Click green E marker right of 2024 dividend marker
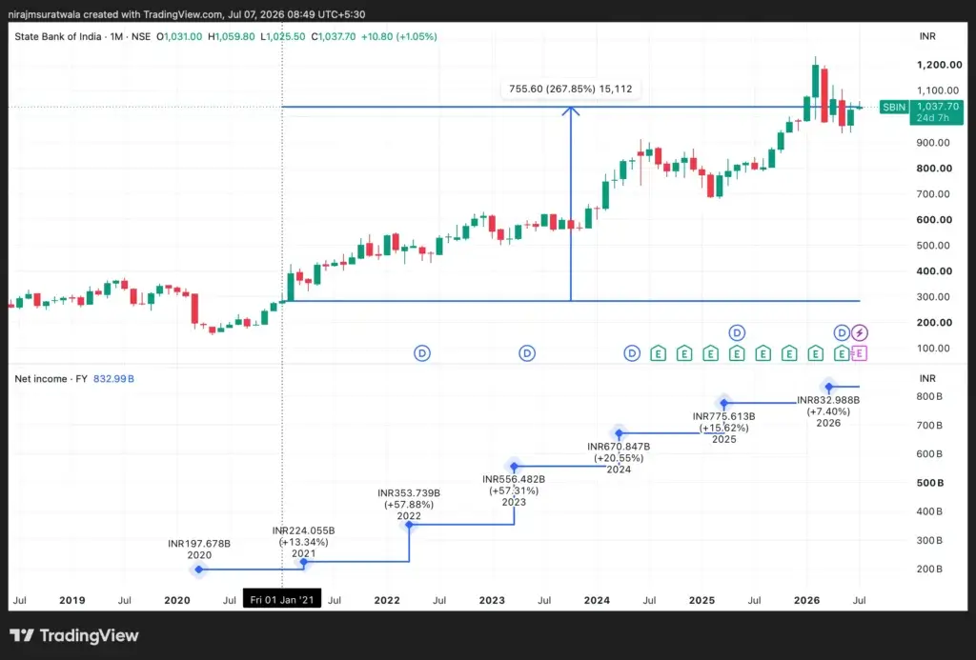 click(658, 354)
